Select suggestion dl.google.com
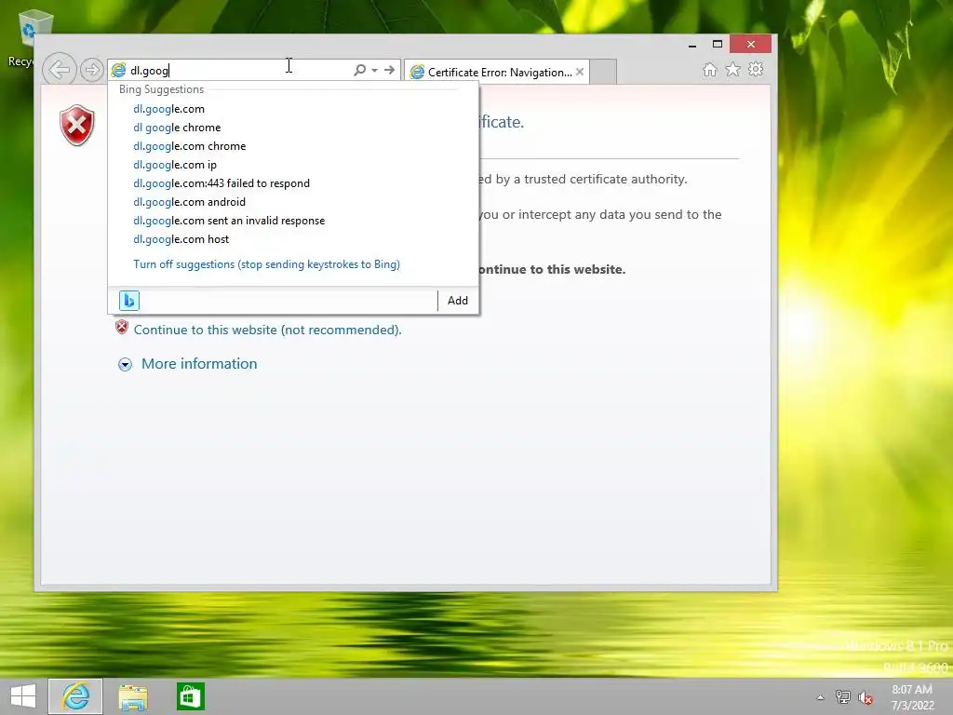 (169, 109)
